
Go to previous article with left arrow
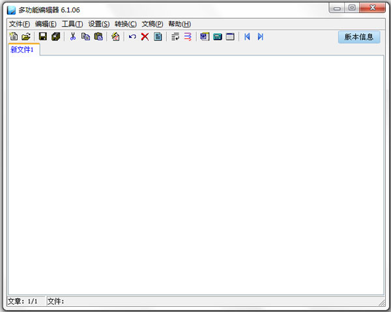(x=248, y=37)
